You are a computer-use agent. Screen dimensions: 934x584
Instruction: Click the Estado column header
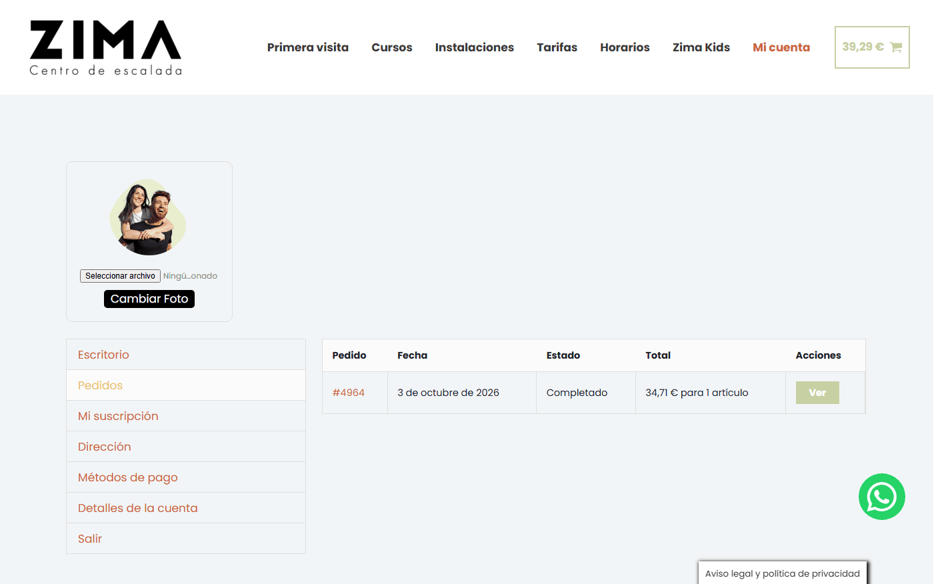[x=563, y=355]
